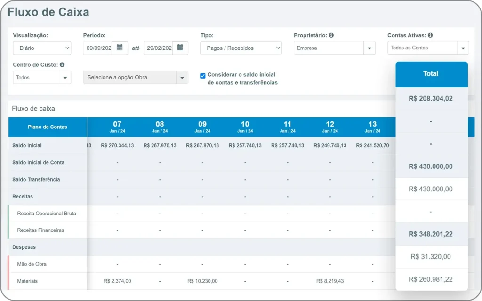
Task: Click the end date field 29/02/202
Action: tap(158, 48)
